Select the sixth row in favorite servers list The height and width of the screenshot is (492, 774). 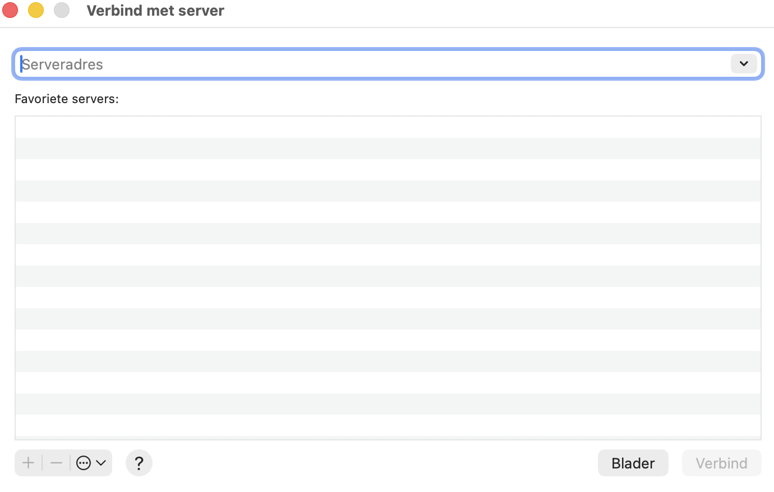388,234
